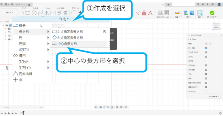Enable the スライス checkbox
This screenshot has height=116, width=223.
206,61
